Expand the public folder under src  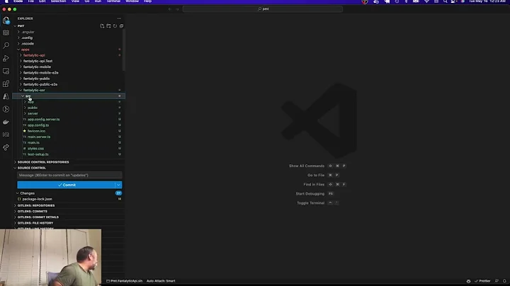point(32,108)
